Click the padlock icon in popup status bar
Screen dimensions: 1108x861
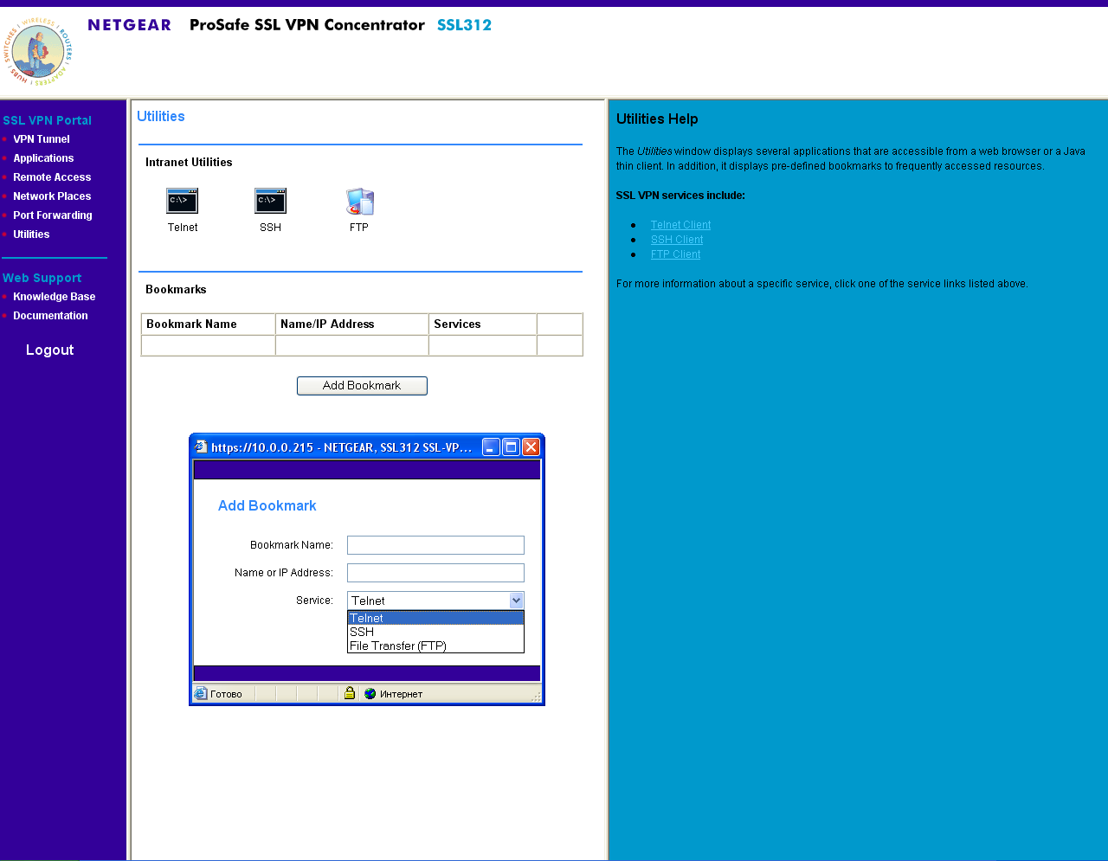pyautogui.click(x=350, y=693)
